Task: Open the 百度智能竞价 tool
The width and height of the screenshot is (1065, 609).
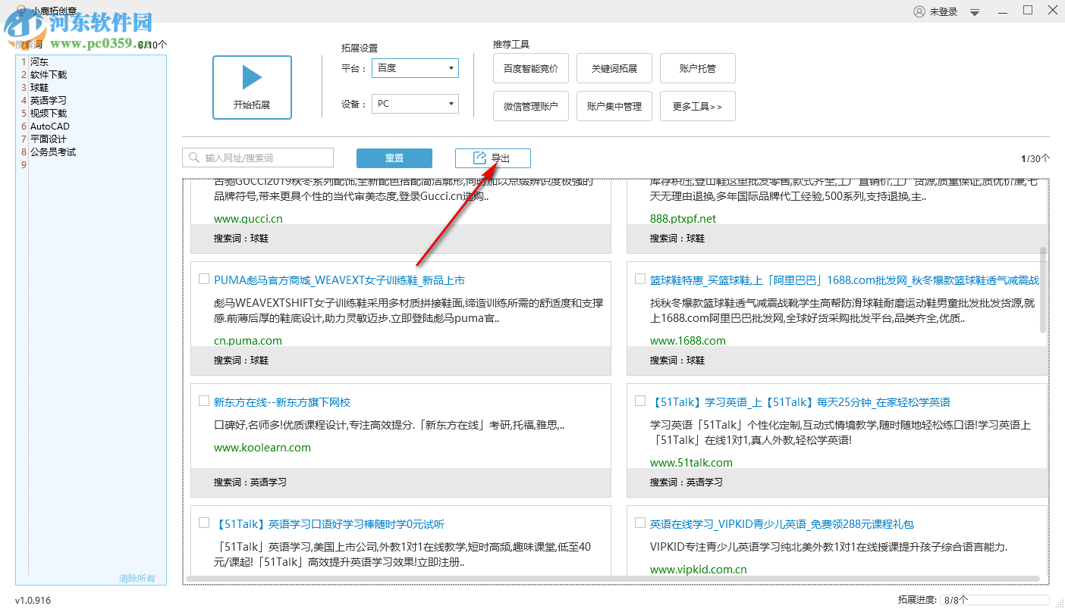Action: pos(531,67)
